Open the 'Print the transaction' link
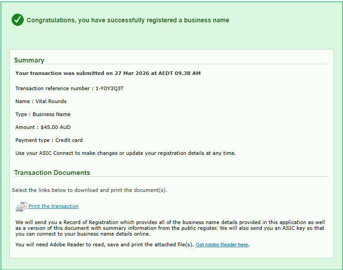343x270 pixels. 54,206
